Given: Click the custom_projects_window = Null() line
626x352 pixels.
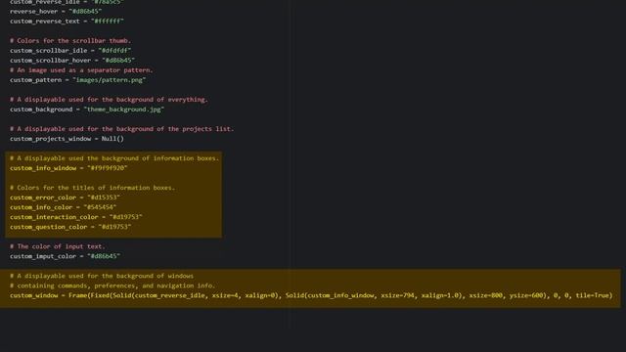Looking at the screenshot, I should (x=67, y=139).
